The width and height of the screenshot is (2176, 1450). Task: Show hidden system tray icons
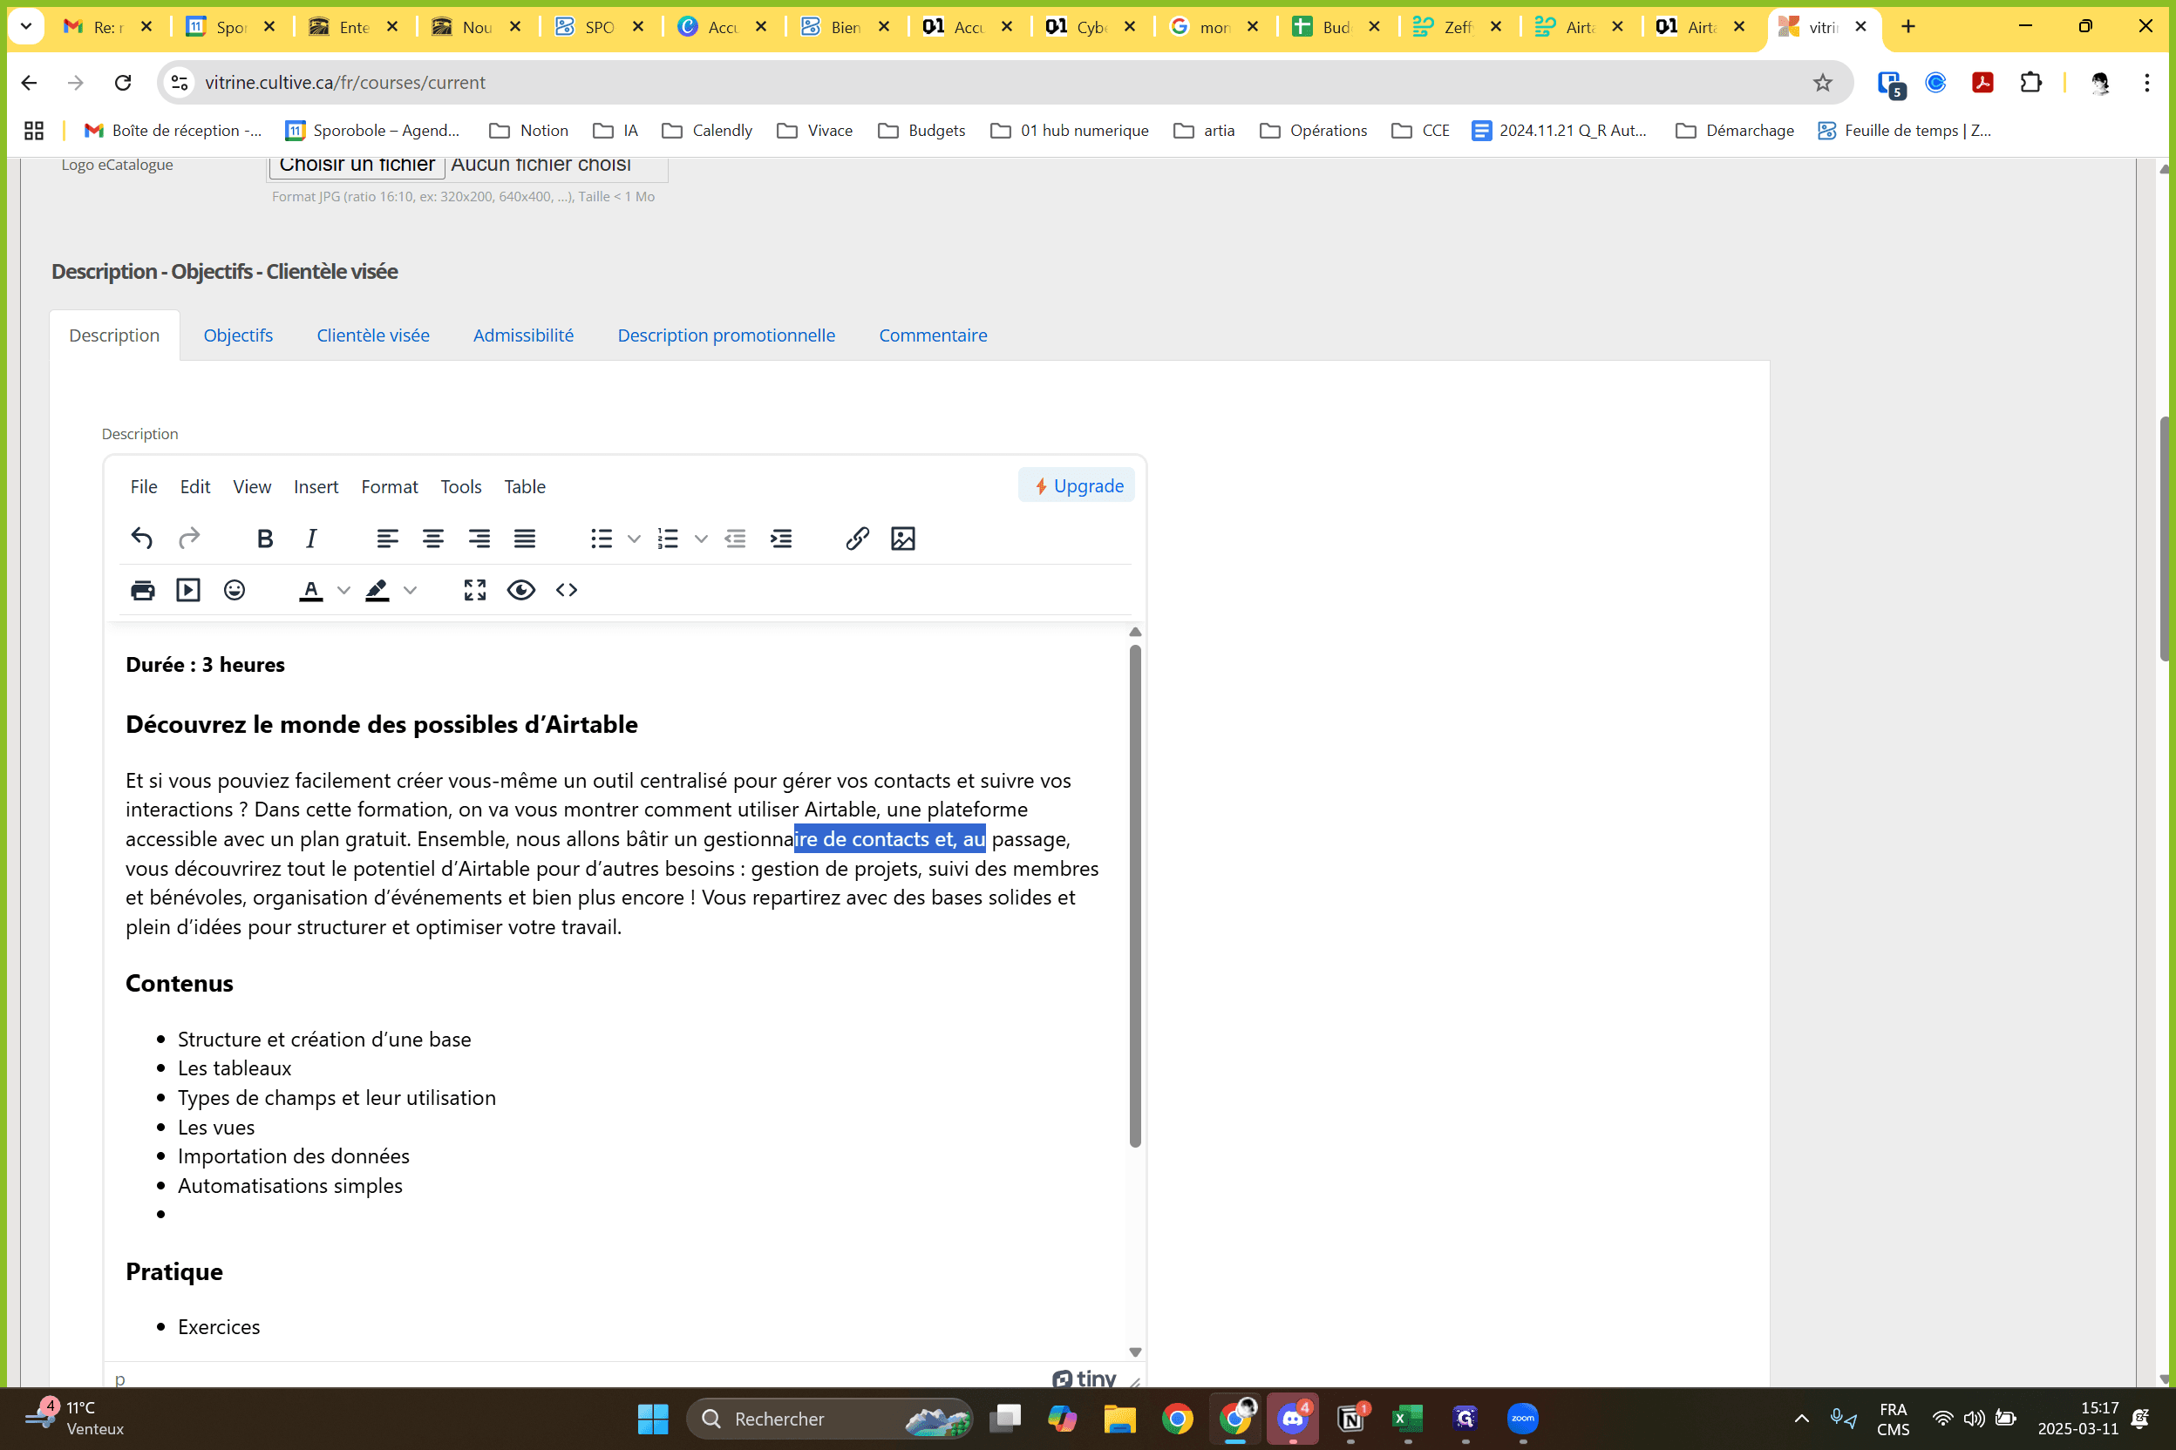click(x=1801, y=1419)
